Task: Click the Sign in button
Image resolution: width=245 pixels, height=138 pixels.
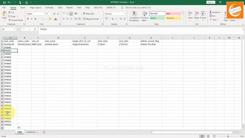Action: [211, 2]
